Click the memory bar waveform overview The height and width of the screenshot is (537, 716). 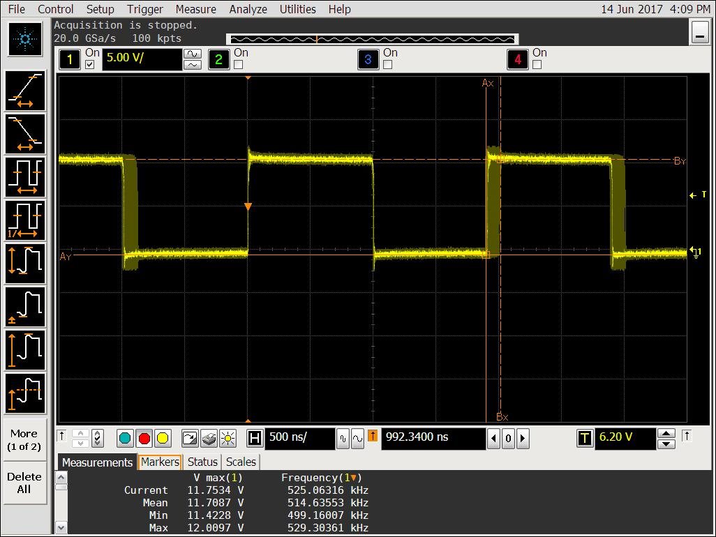(372, 39)
